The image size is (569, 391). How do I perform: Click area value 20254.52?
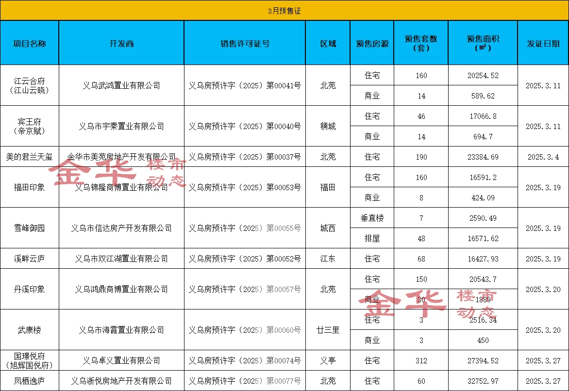click(483, 76)
